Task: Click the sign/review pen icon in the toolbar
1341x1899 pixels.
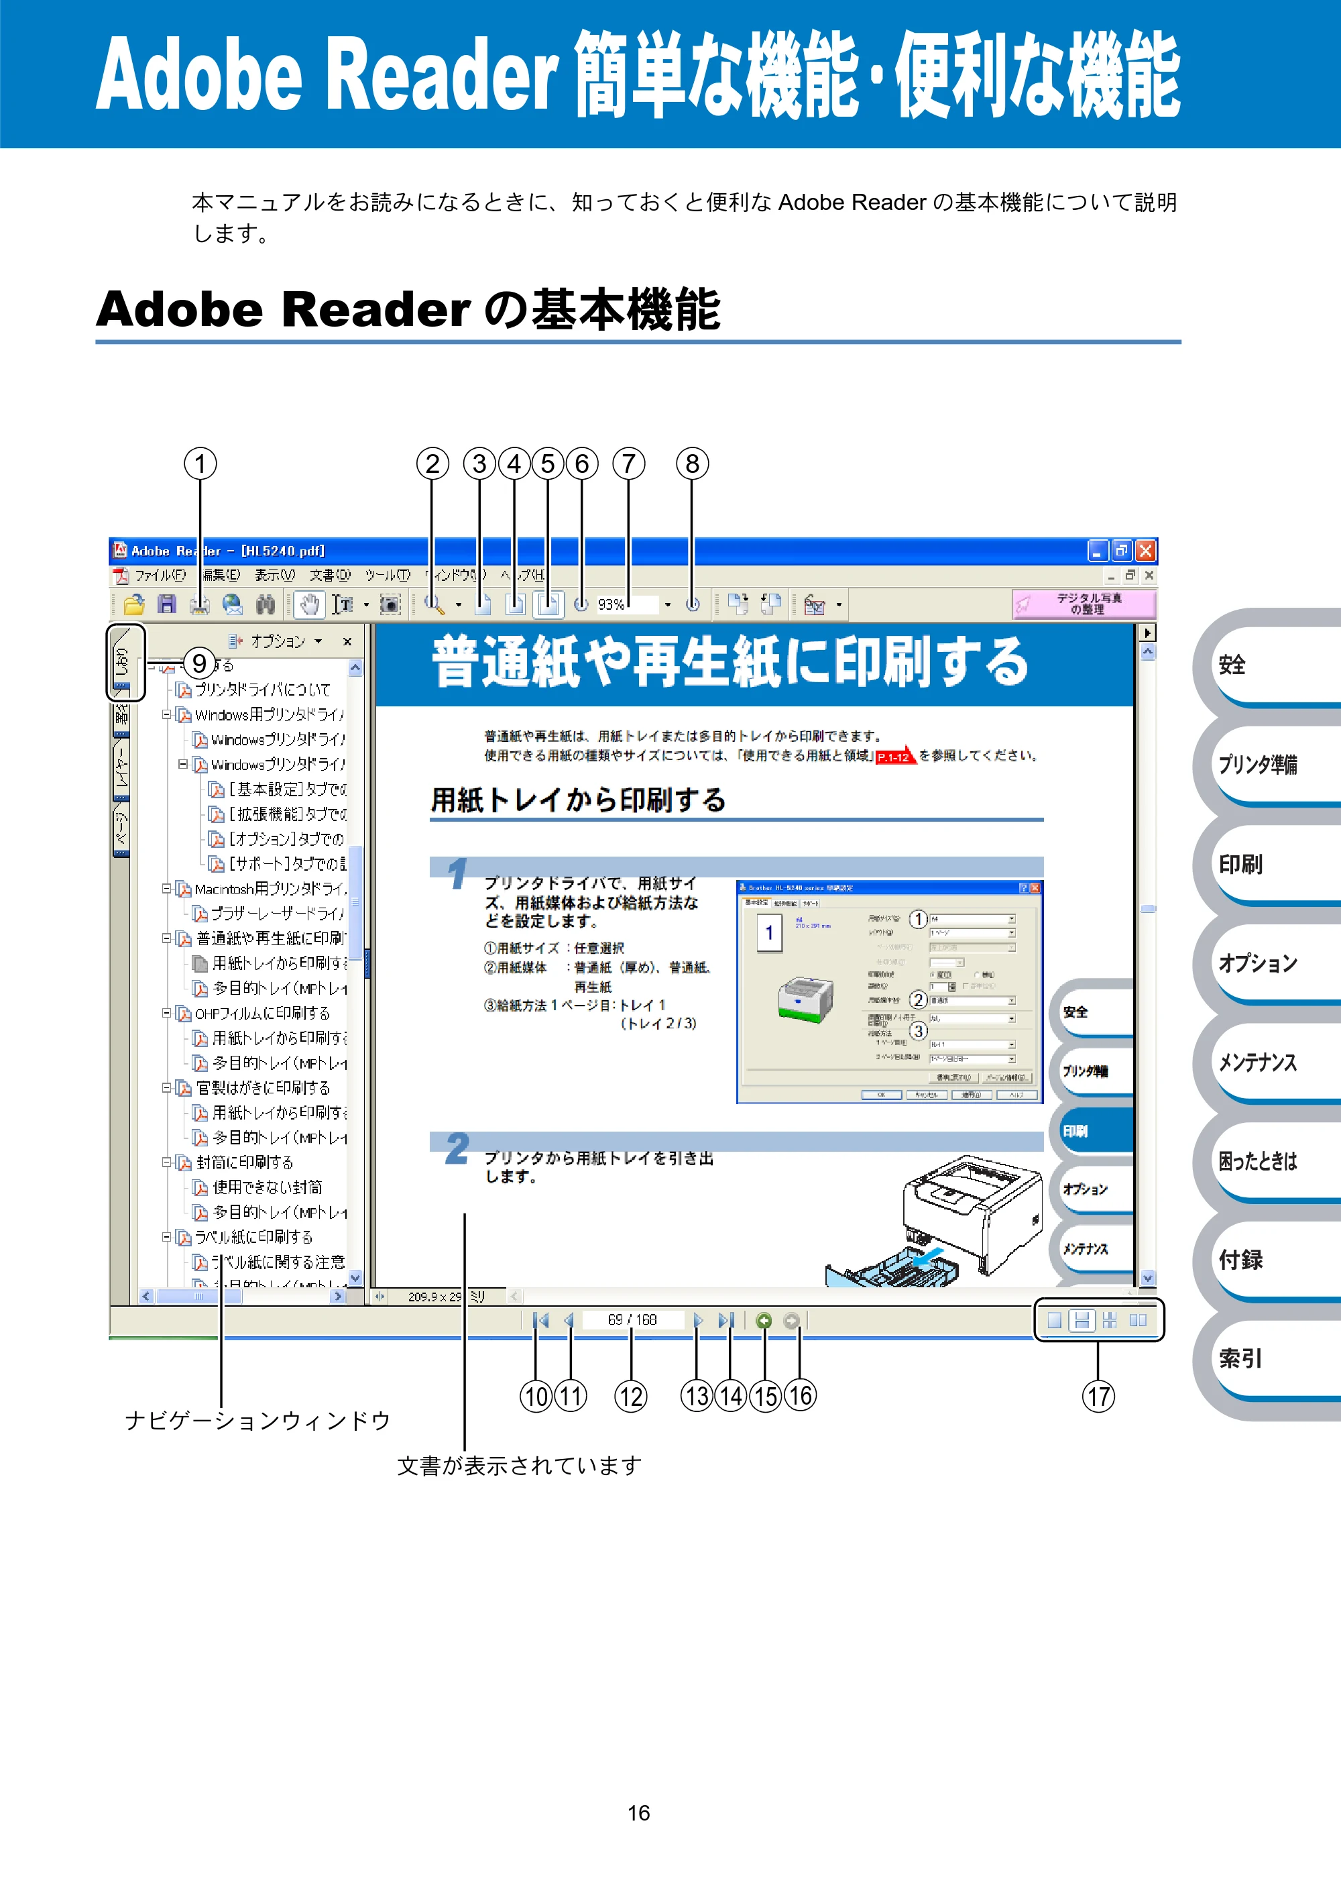Action: (x=815, y=604)
